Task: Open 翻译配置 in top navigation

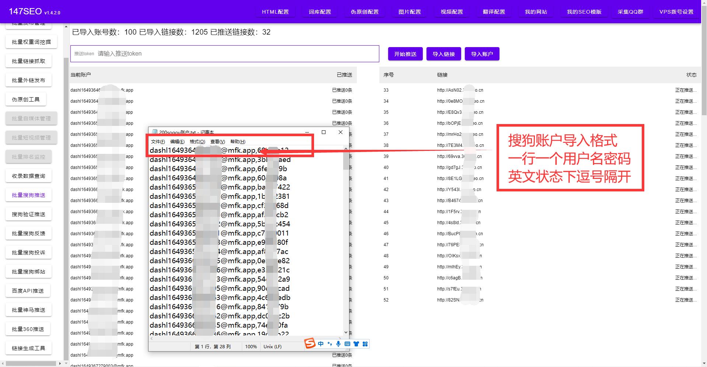Action: [x=494, y=12]
